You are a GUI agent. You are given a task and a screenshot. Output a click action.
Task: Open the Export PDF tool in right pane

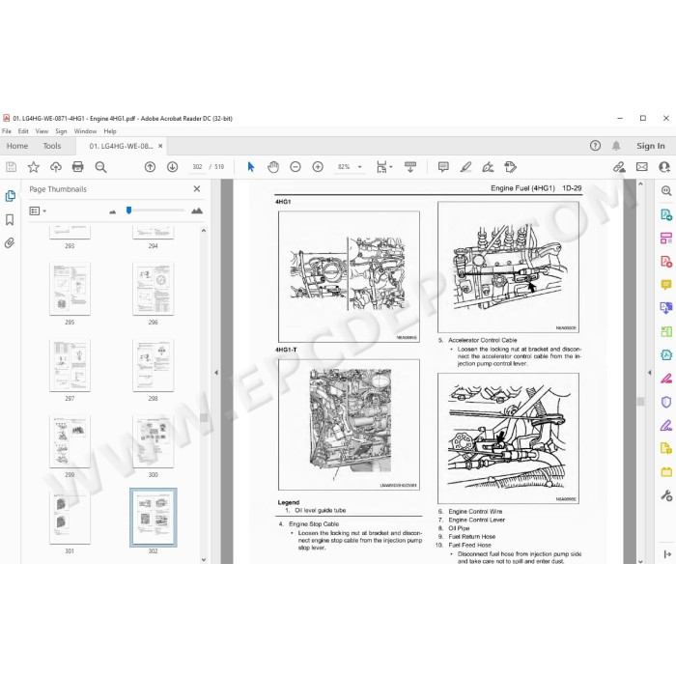(x=666, y=214)
